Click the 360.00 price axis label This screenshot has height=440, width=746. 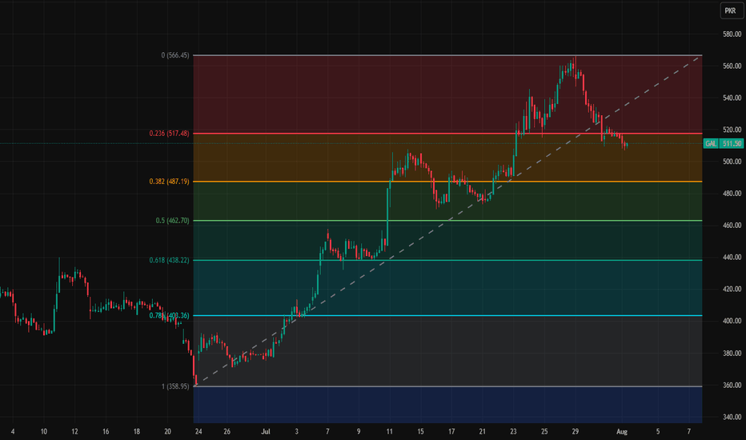click(x=732, y=385)
